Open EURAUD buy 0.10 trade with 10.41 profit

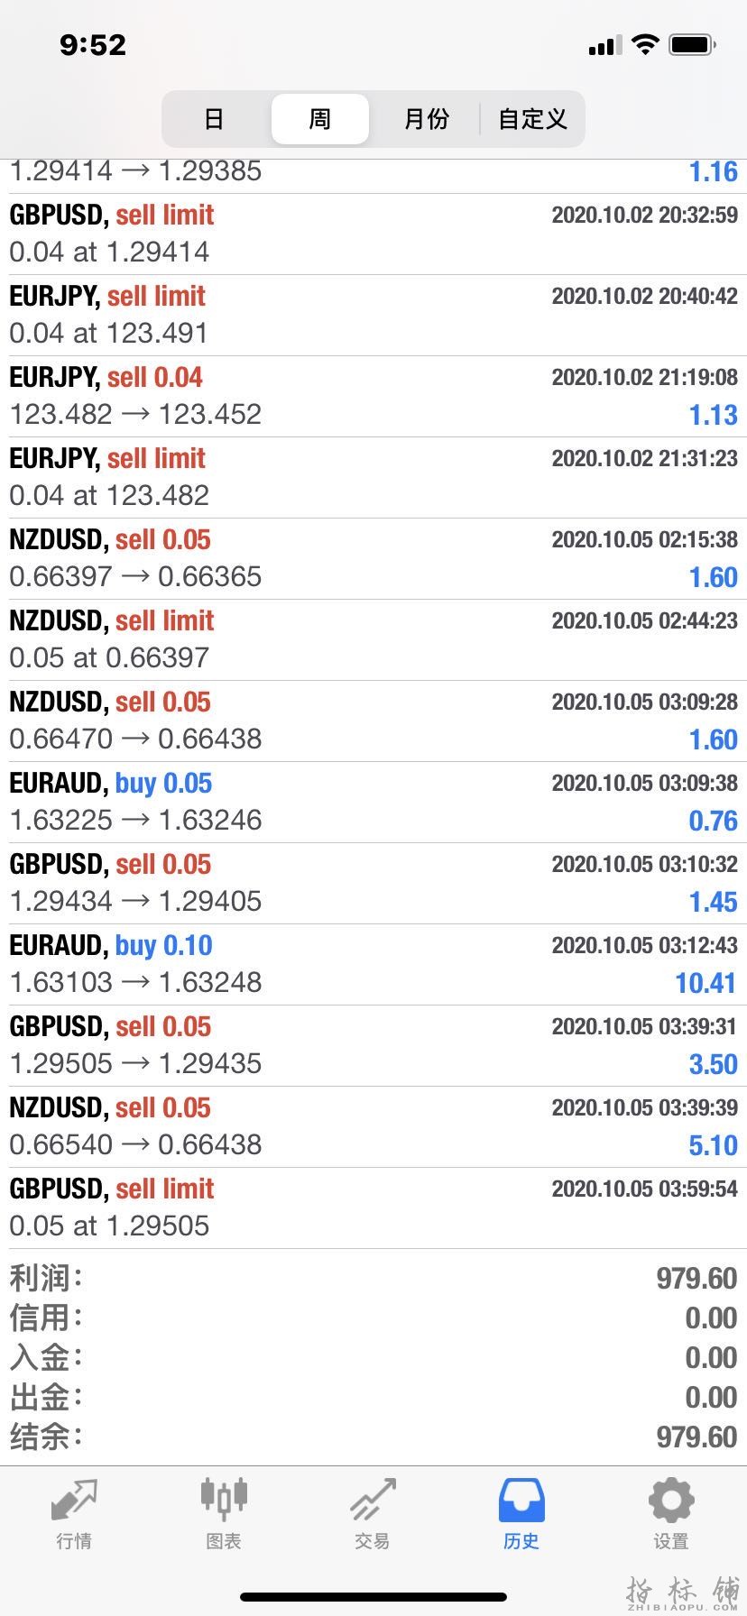click(373, 964)
